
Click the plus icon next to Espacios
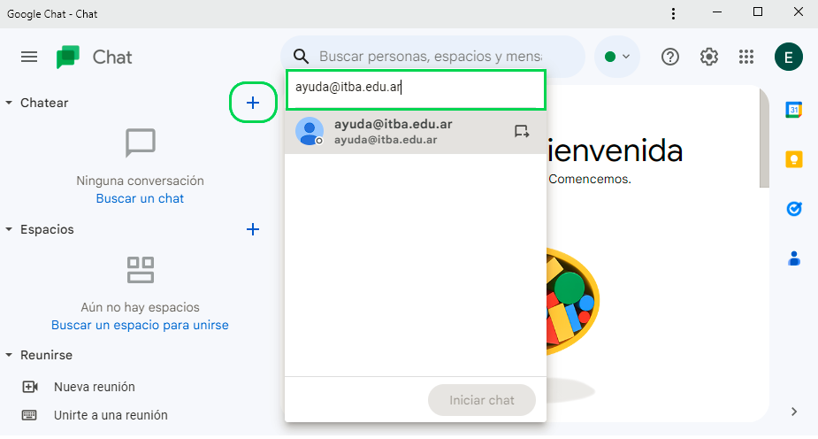[253, 229]
